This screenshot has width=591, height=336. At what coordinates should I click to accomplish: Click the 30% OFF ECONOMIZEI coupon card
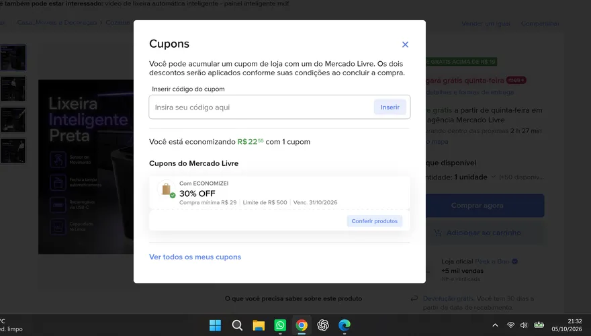coord(279,192)
